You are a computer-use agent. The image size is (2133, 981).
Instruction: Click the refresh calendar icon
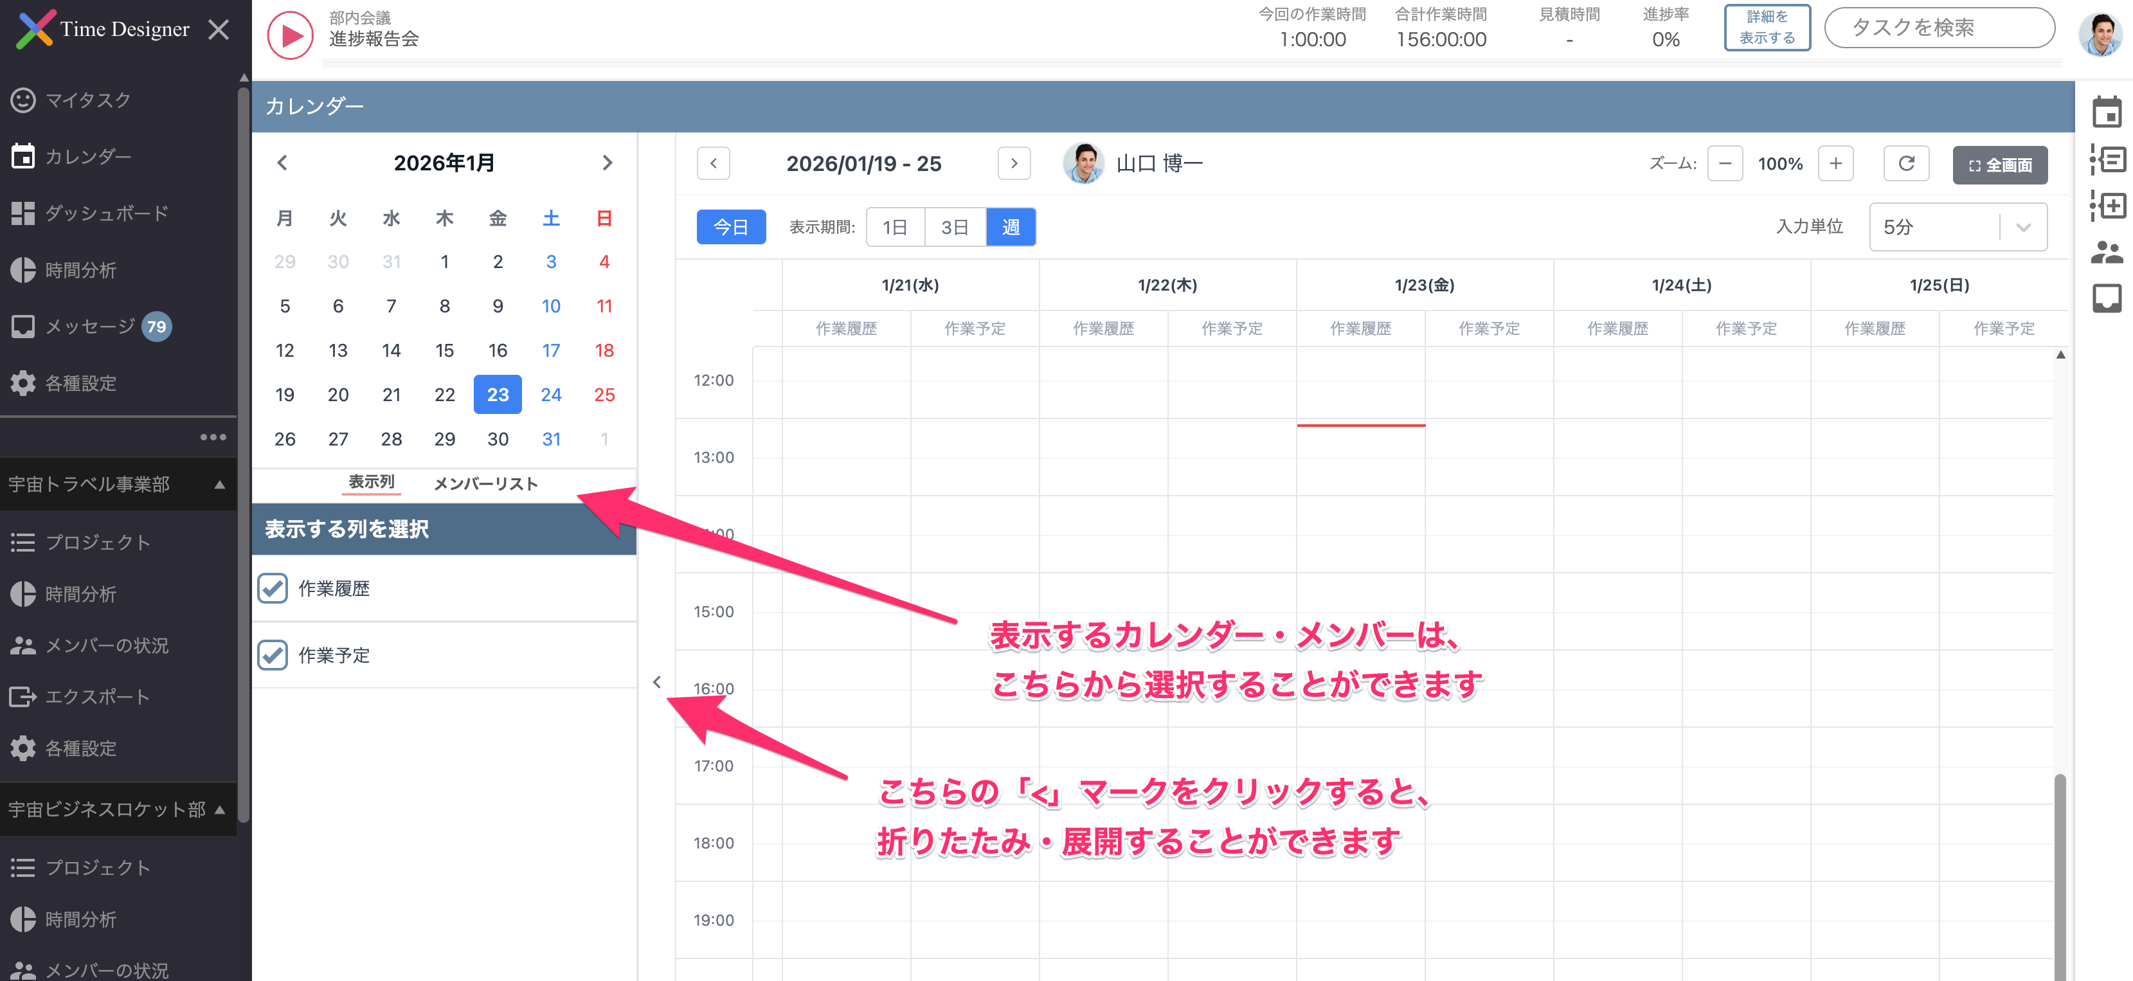(x=1905, y=163)
